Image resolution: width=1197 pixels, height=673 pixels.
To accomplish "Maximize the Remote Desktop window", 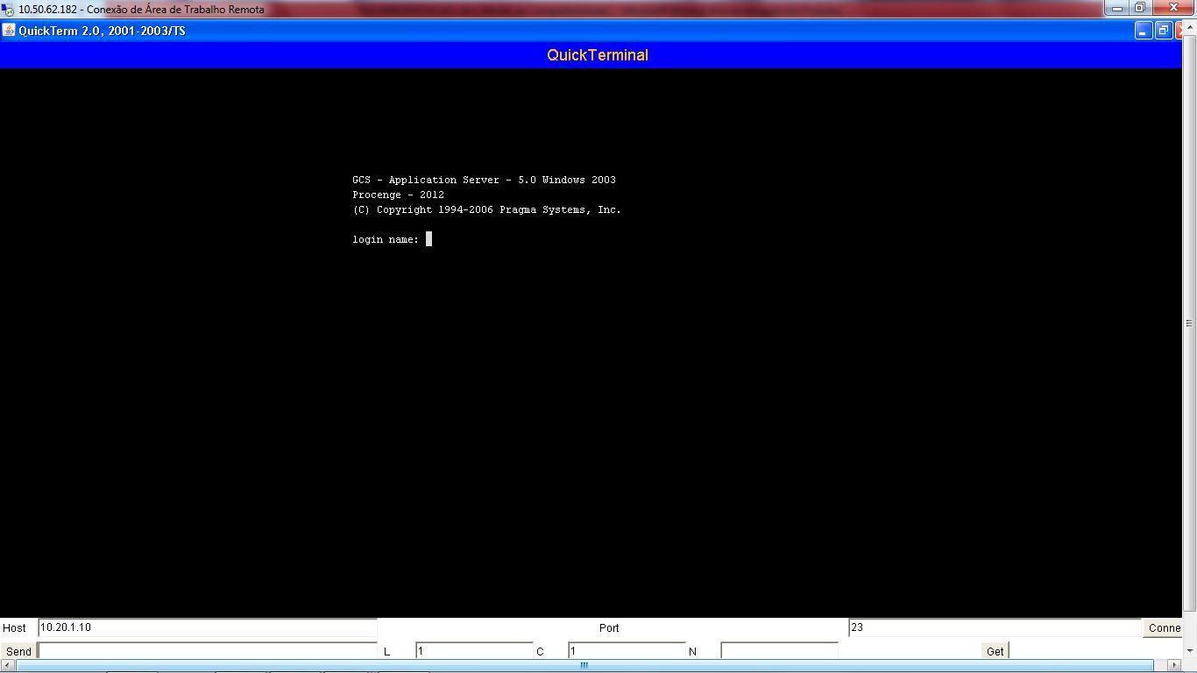I will point(1140,9).
